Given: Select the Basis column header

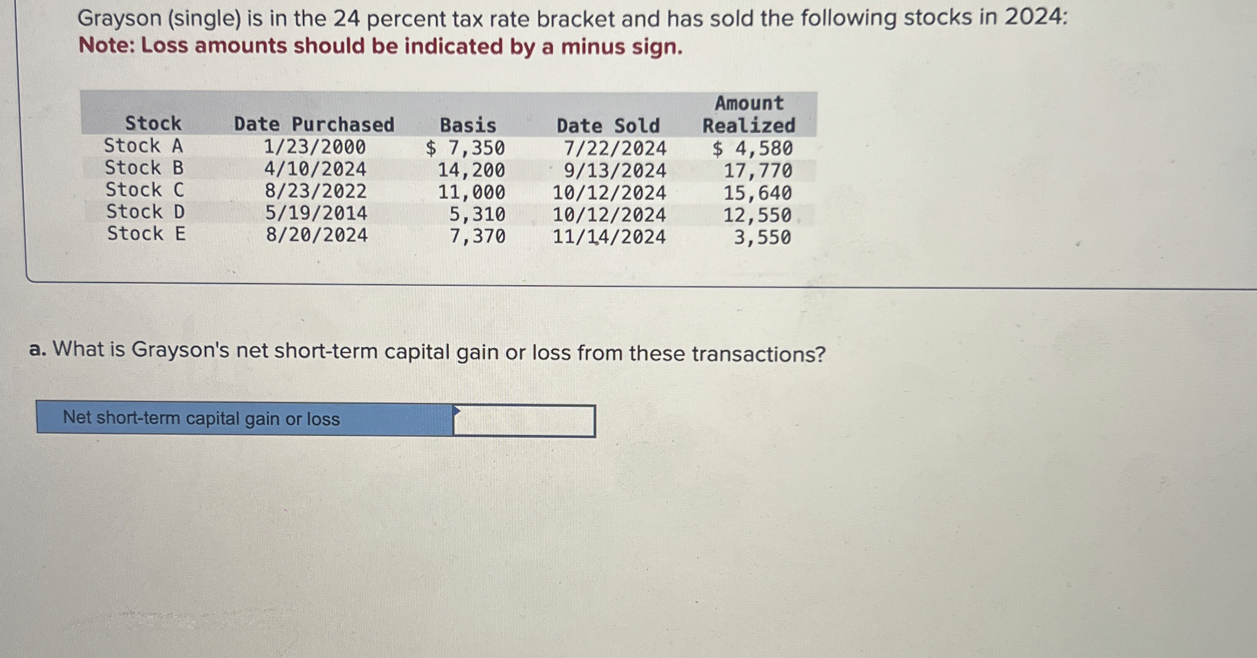Looking at the screenshot, I should pos(467,124).
